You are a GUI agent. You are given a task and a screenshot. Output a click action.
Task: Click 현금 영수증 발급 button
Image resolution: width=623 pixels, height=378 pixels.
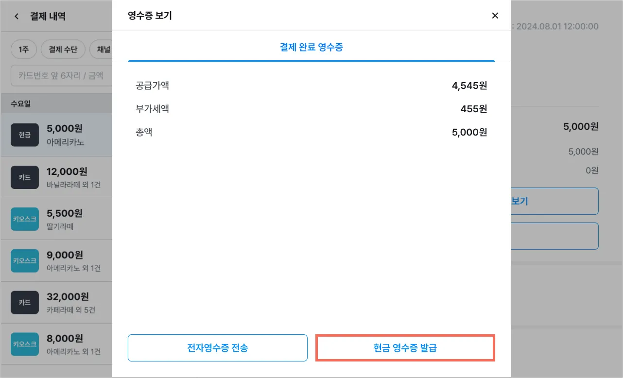(405, 348)
